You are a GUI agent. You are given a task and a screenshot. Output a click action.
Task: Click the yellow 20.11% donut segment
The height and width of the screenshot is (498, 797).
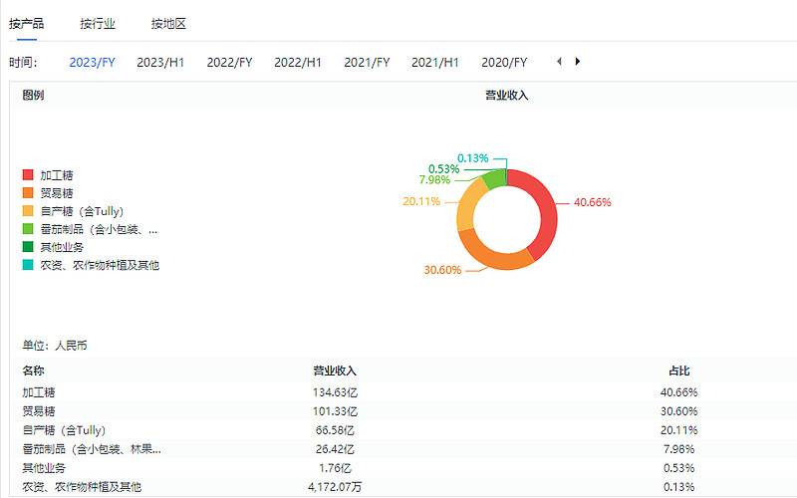tap(468, 207)
